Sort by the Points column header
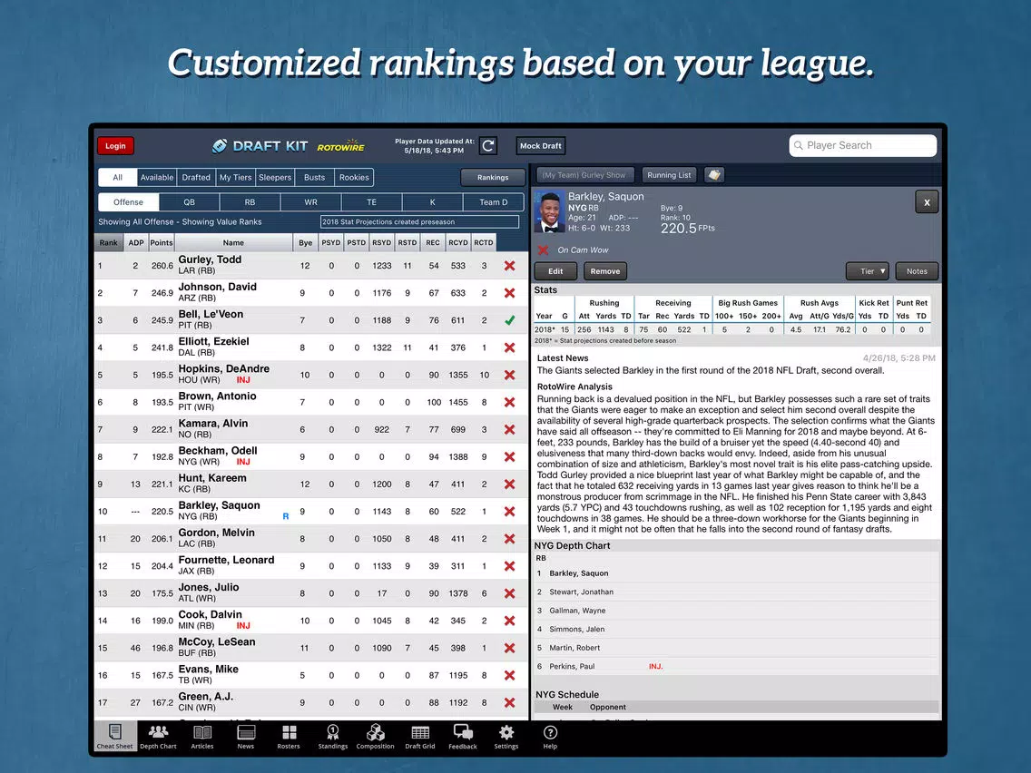The image size is (1031, 773). coord(162,242)
